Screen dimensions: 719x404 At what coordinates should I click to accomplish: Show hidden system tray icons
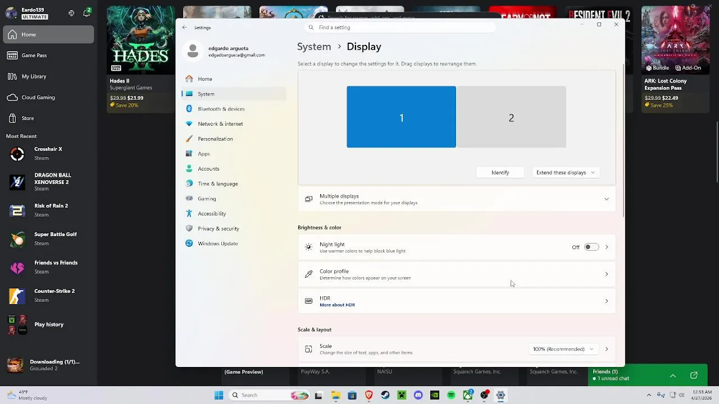(649, 395)
